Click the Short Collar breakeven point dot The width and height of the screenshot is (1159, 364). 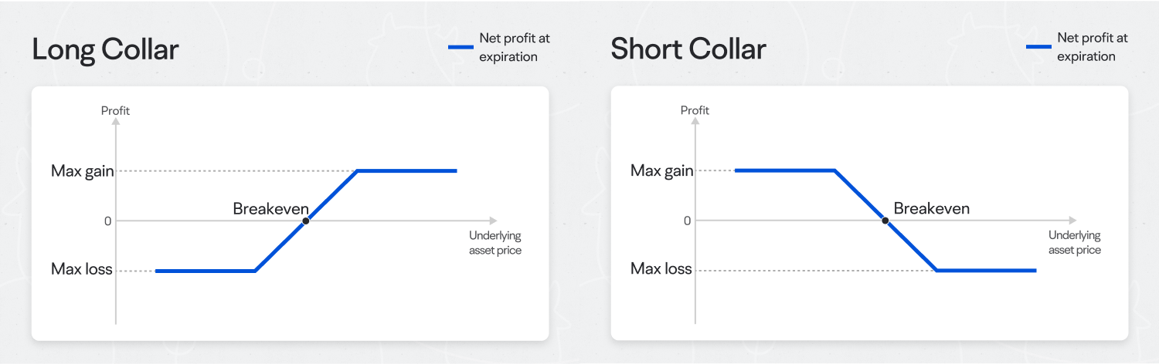coord(885,221)
